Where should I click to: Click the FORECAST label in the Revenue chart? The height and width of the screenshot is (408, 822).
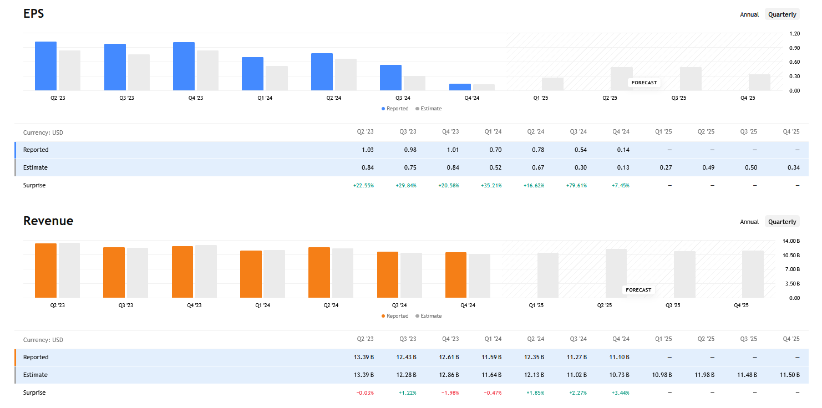pos(638,290)
